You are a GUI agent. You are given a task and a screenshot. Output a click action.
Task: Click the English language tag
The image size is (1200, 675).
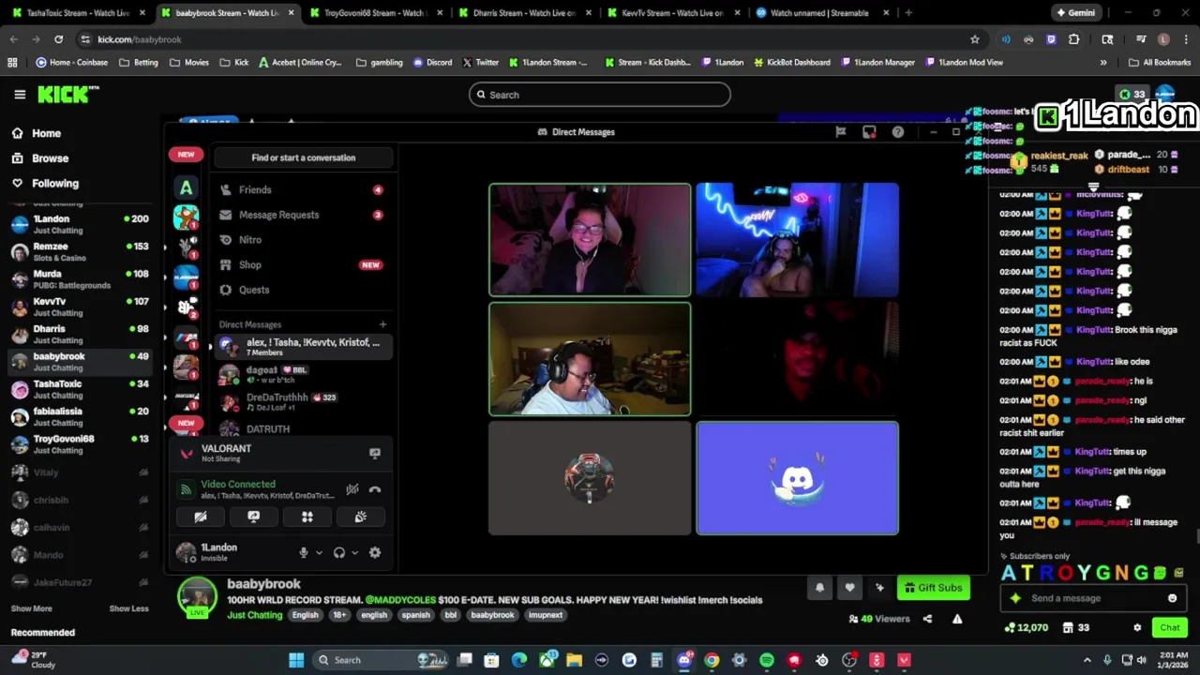click(305, 615)
